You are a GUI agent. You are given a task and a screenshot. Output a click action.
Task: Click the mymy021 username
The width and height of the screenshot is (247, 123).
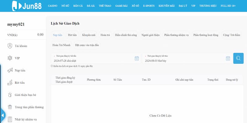[x=16, y=25]
